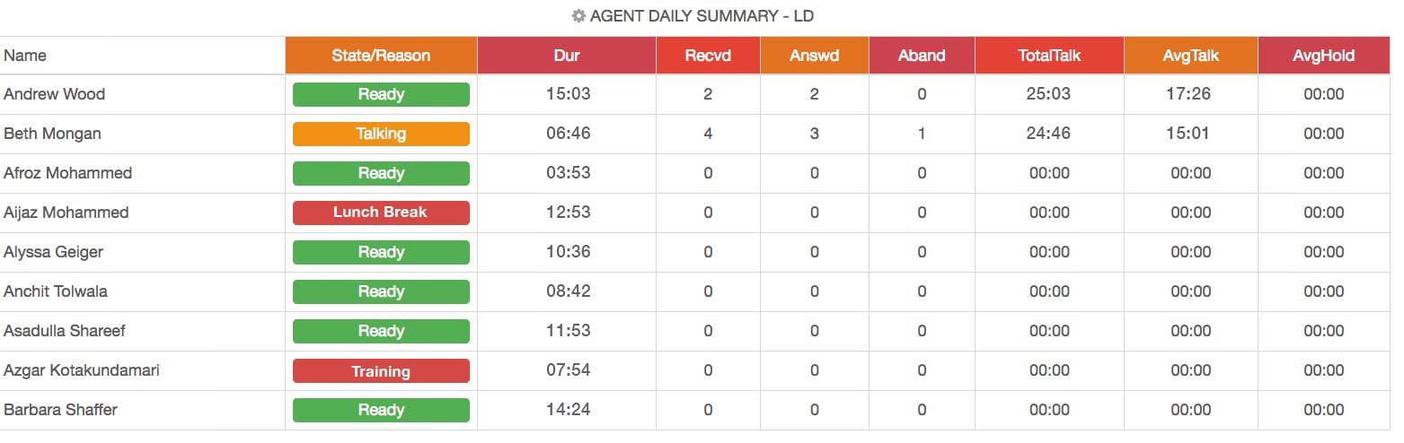Select Azgar Kotakundamari's Training status badge
Screen dimensions: 1404x443
coord(381,371)
